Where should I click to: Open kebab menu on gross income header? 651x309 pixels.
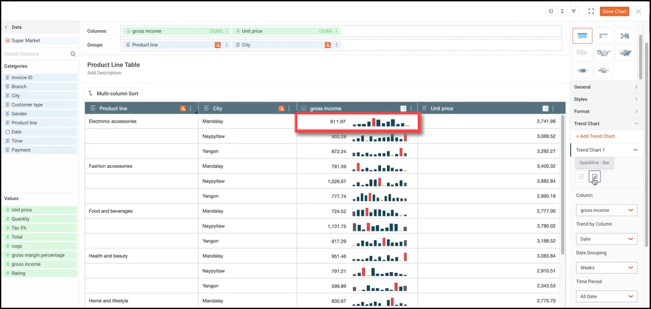411,109
